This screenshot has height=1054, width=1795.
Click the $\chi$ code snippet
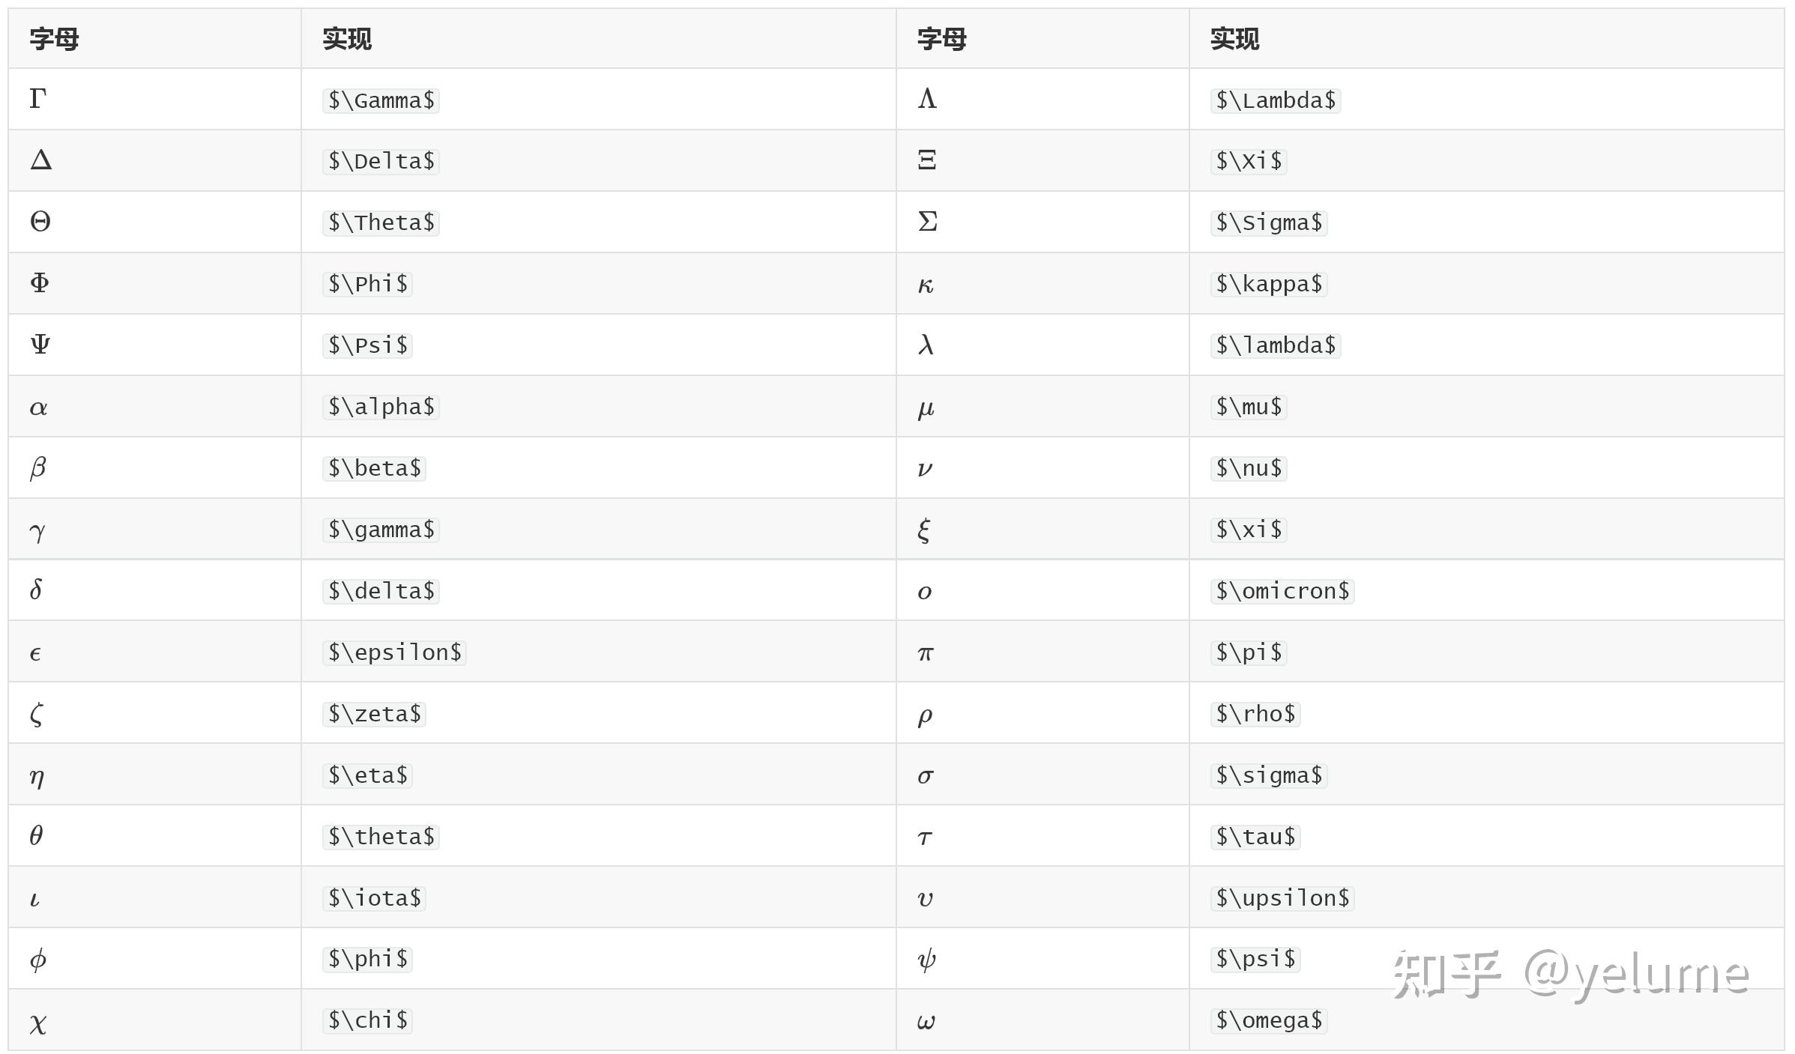coord(367,1020)
